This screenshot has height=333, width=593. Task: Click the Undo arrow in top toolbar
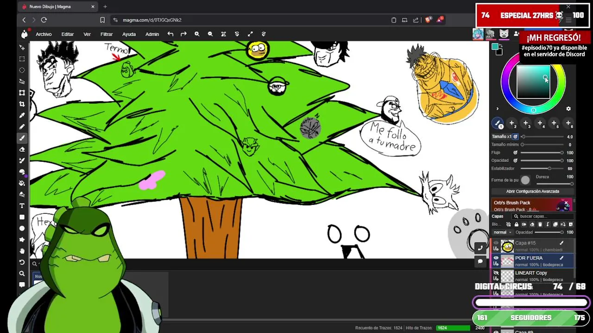tap(170, 34)
